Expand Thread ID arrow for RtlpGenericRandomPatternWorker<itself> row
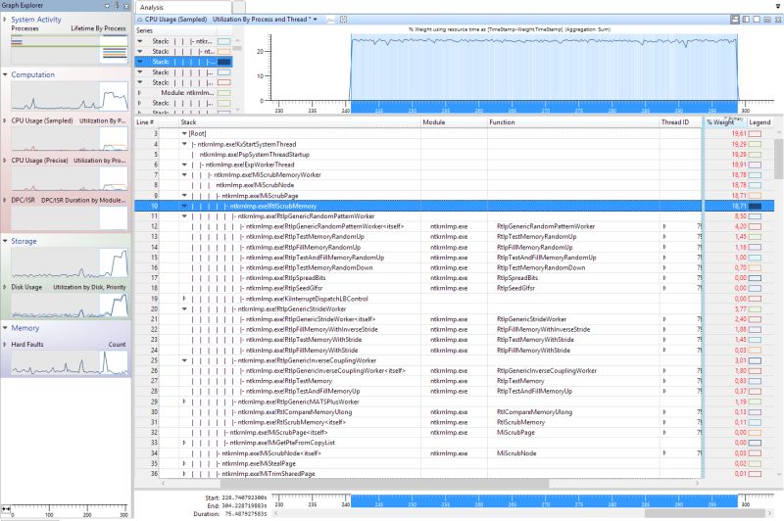Screen dimensions: 784x521 (x=664, y=226)
